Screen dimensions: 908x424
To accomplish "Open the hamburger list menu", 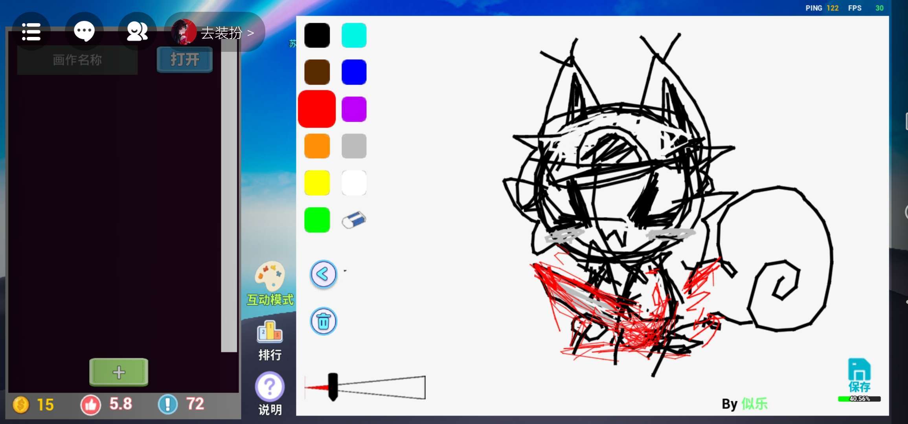I will coord(31,31).
